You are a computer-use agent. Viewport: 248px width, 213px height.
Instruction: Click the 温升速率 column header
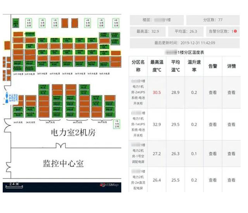(194, 66)
